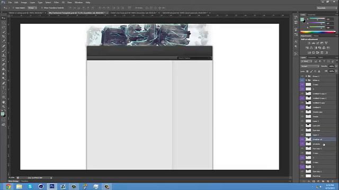
Task: Select the Brush tool
Action: pos(4,51)
